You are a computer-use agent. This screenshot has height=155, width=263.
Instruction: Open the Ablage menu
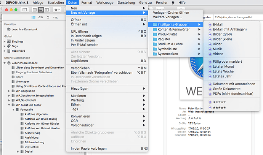(38, 3)
